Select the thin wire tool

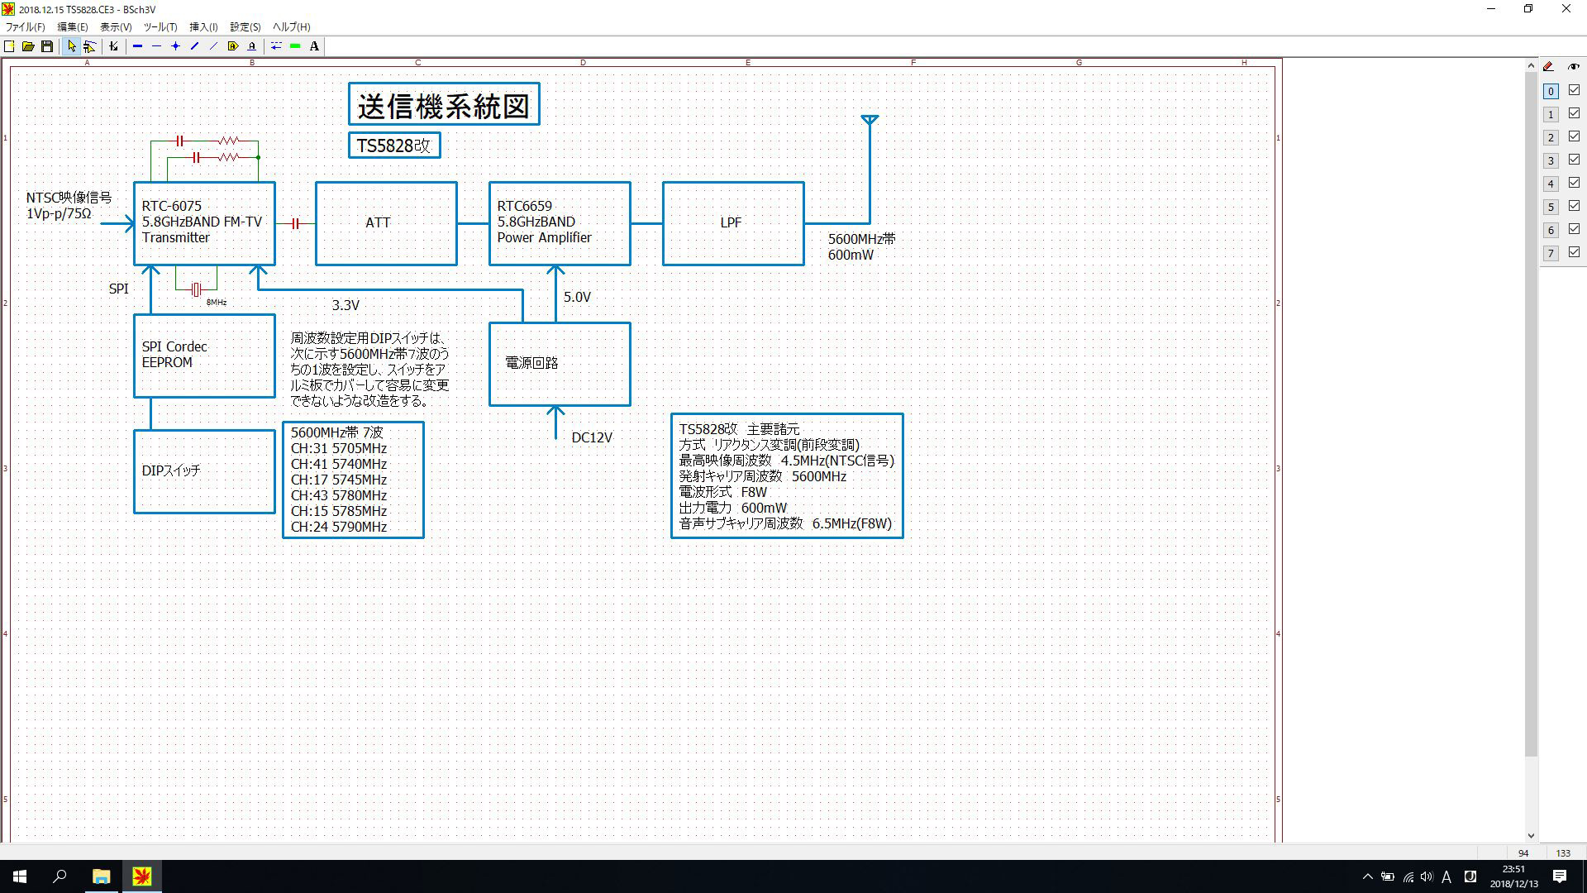coord(156,46)
